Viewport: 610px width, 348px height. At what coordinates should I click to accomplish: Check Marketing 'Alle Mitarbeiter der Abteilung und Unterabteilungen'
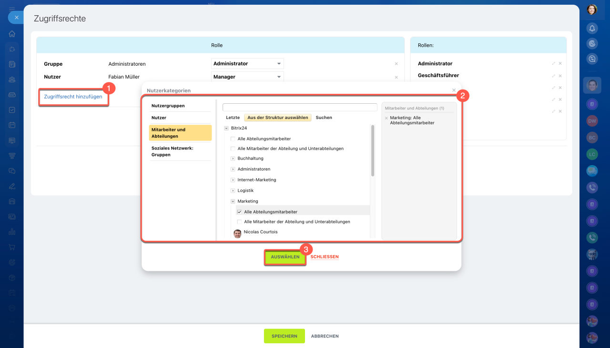pyautogui.click(x=239, y=222)
